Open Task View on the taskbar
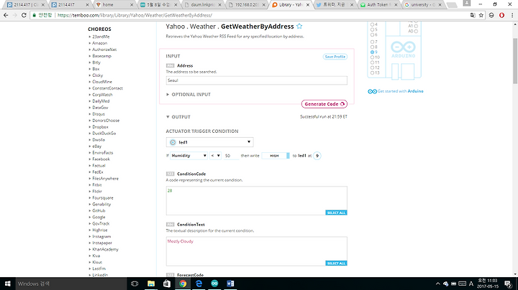The image size is (518, 290). (135, 284)
